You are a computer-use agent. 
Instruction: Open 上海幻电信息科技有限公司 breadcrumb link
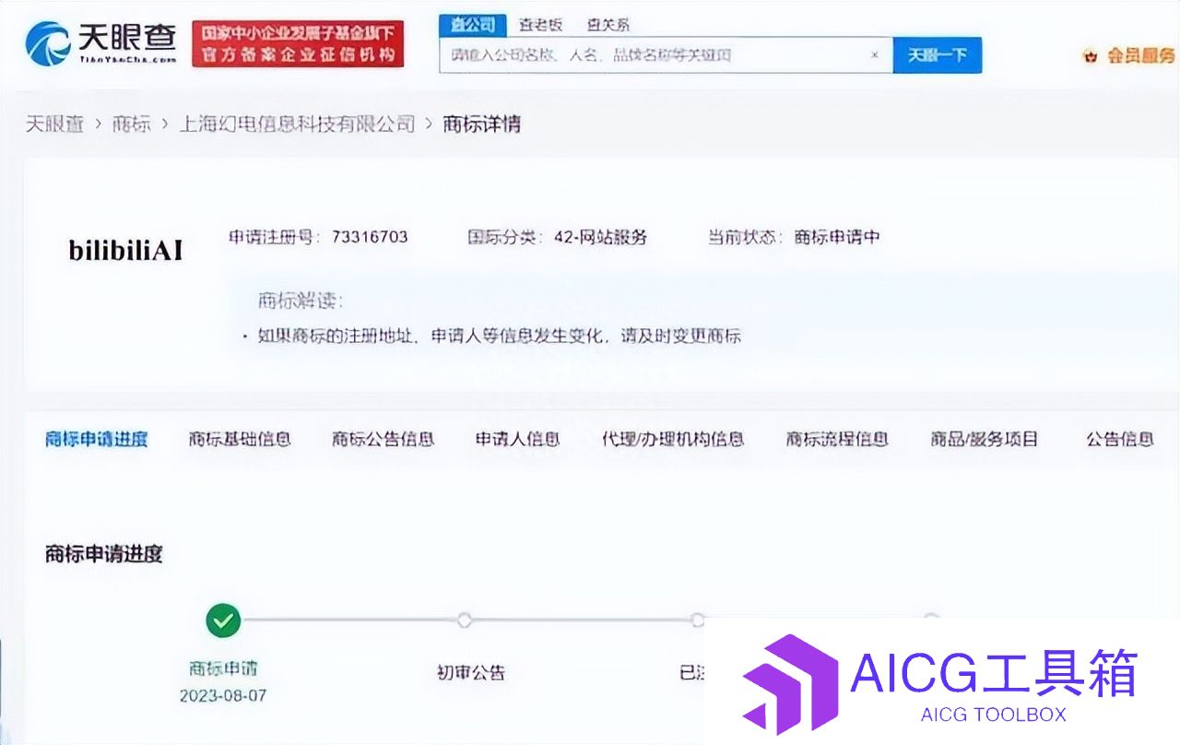pyautogui.click(x=297, y=124)
